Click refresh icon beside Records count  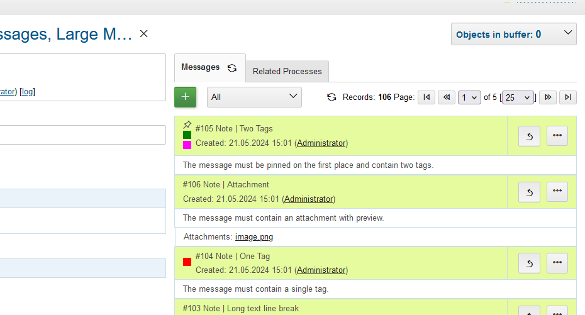click(x=332, y=97)
